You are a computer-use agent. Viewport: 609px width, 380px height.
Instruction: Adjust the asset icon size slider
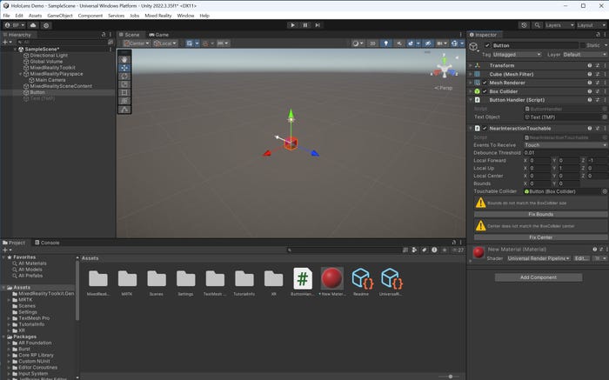(x=450, y=377)
